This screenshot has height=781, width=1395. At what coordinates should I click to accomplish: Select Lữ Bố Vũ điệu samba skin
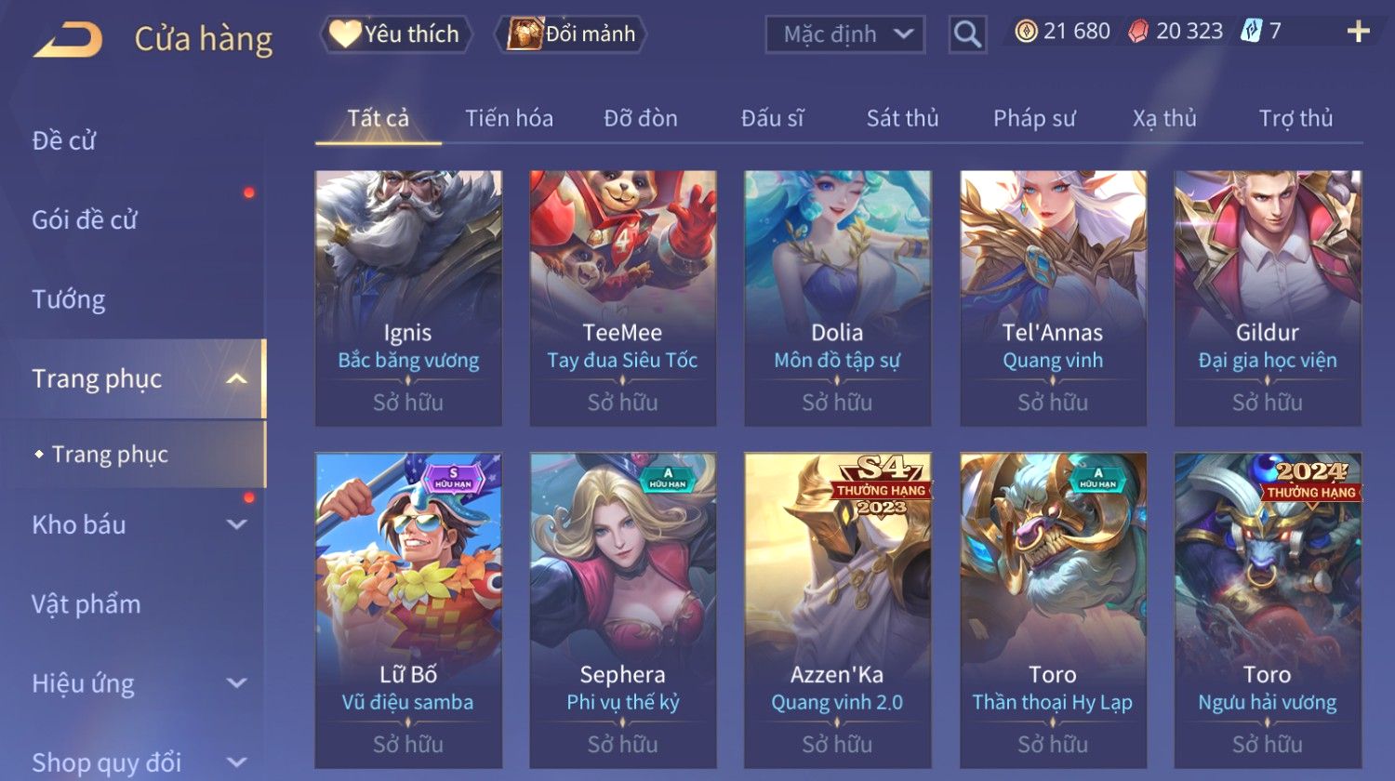[408, 610]
